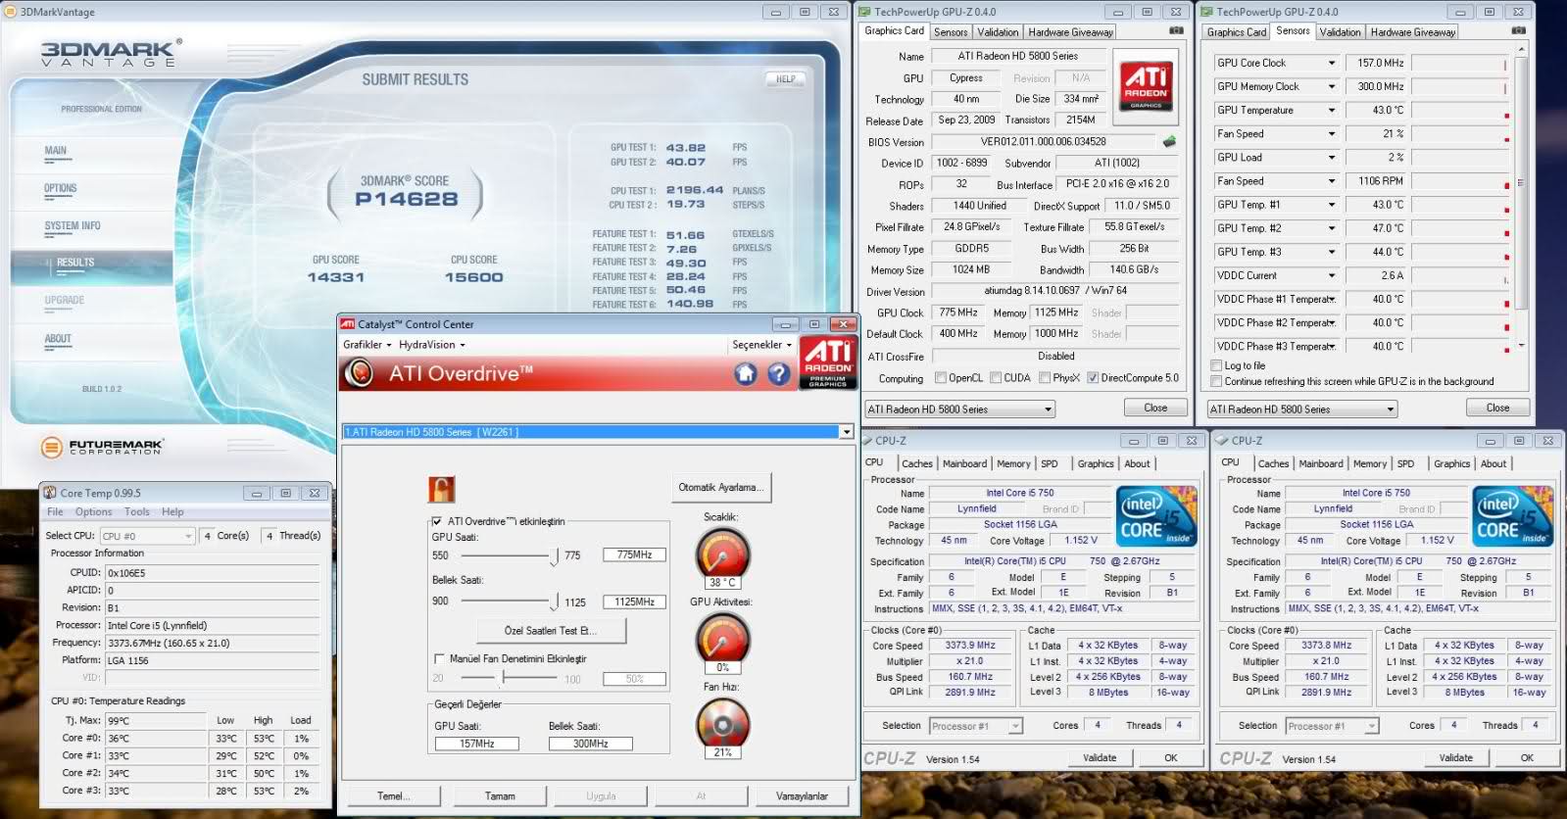The height and width of the screenshot is (819, 1567).
Task: Expand the GPU Memory Clock sensor dropdown
Action: (x=1332, y=86)
